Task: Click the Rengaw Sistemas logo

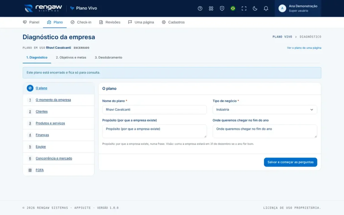Action: tap(43, 8)
